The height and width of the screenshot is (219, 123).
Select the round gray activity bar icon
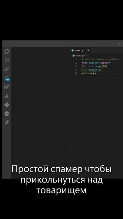tap(6, 114)
